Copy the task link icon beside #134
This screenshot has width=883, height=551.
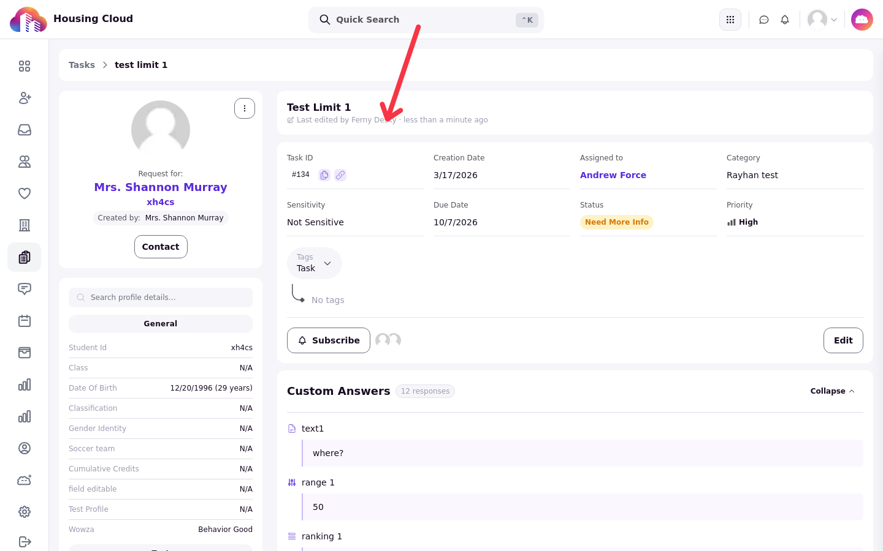point(340,175)
